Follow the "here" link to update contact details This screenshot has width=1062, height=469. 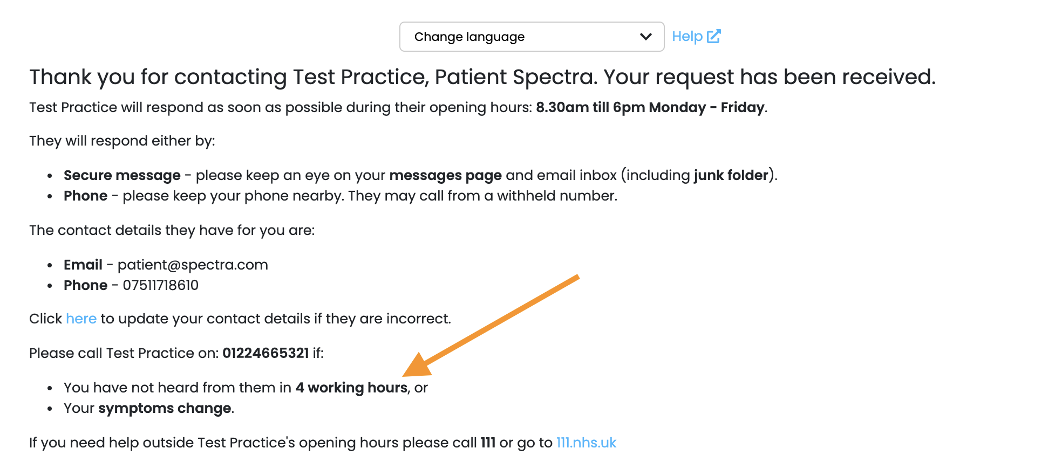point(81,319)
